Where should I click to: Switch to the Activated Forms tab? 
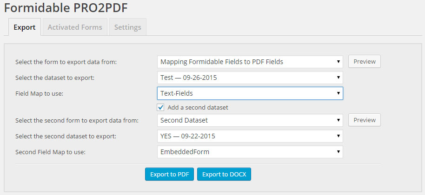[x=75, y=27]
